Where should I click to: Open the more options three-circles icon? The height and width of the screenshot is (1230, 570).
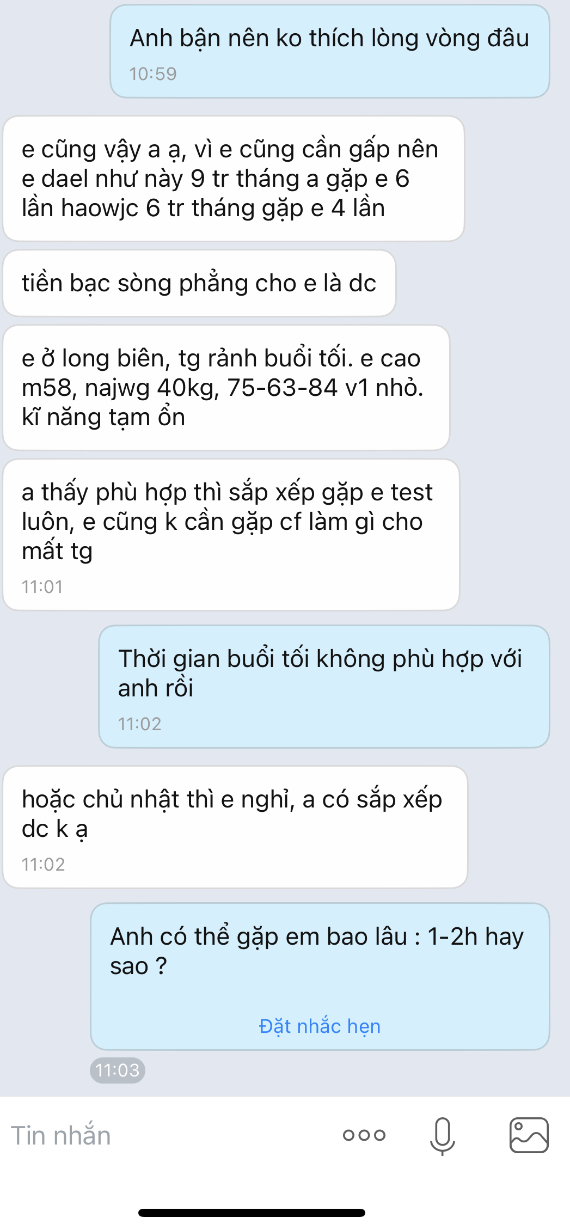point(364,1135)
